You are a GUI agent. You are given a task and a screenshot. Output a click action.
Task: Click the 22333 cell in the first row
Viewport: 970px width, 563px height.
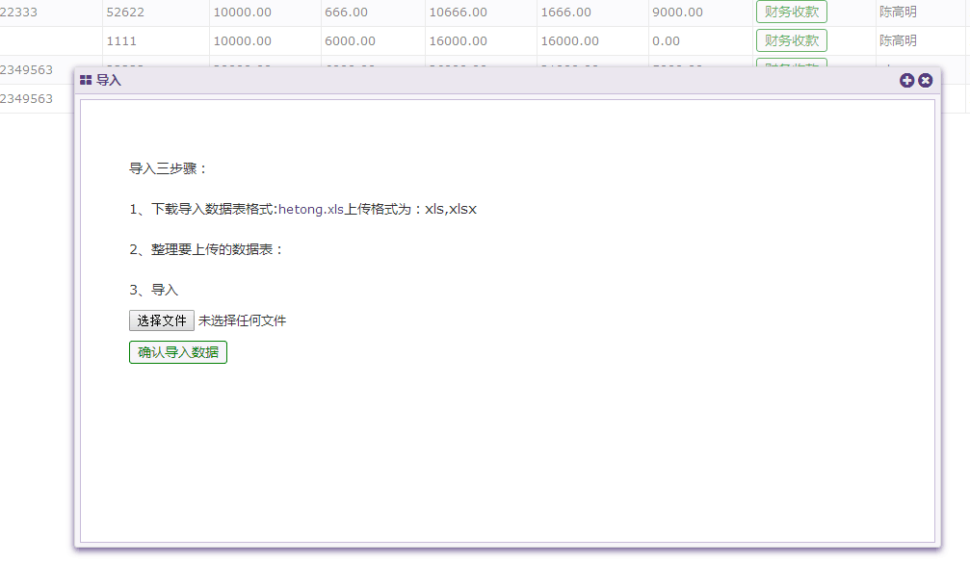click(19, 13)
